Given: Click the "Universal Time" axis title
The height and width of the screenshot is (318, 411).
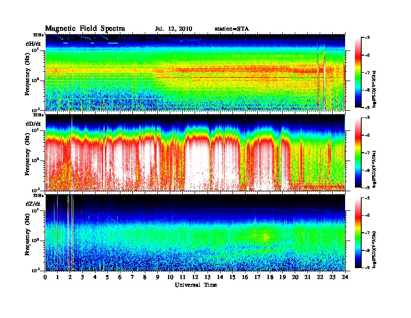Looking at the screenshot, I should [196, 285].
